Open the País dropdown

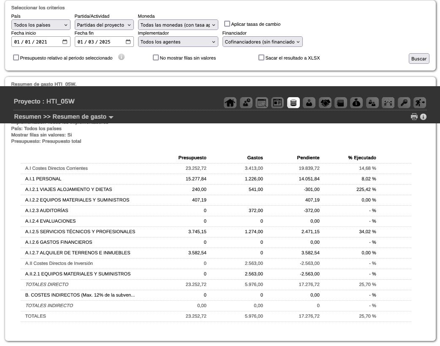(41, 25)
